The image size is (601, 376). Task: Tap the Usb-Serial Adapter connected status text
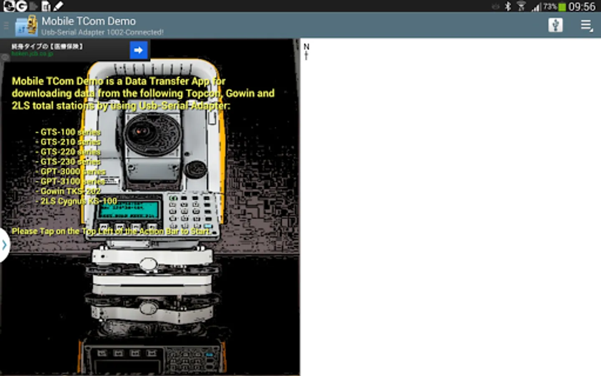click(x=102, y=32)
